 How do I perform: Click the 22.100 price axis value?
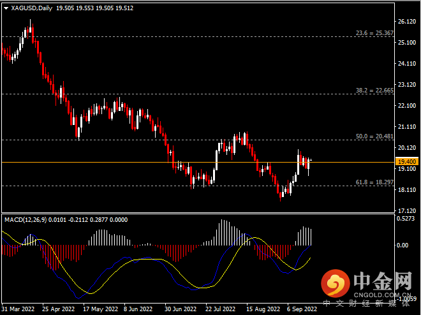point(407,105)
